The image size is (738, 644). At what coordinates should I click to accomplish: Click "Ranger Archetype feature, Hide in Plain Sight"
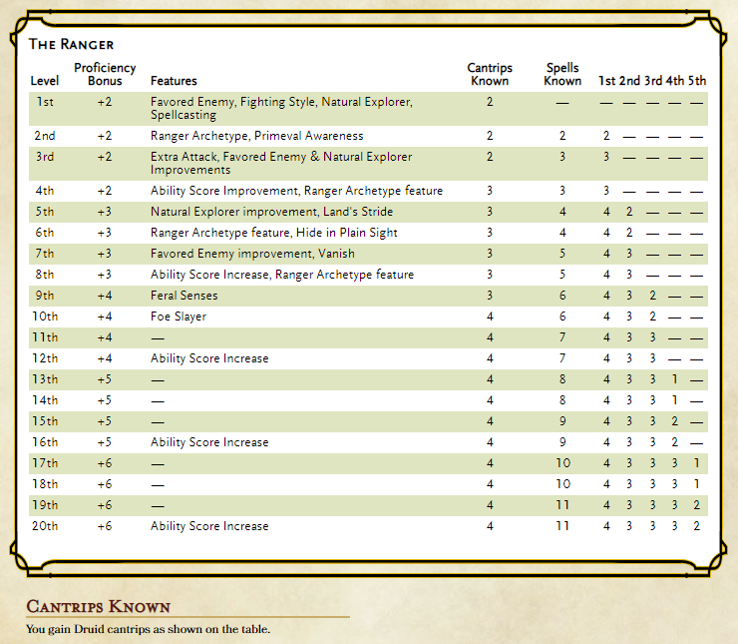[x=273, y=233]
